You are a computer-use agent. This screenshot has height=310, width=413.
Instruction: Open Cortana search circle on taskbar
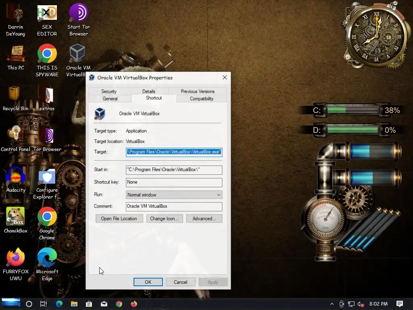(29, 304)
